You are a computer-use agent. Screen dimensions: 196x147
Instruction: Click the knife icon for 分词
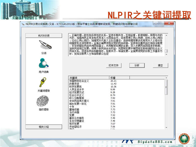pos(44,45)
